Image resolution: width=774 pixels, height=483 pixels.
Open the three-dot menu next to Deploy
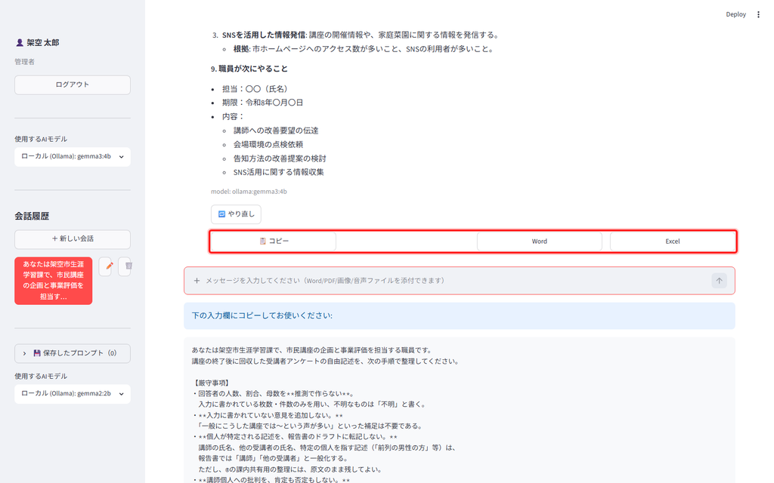pyautogui.click(x=758, y=14)
